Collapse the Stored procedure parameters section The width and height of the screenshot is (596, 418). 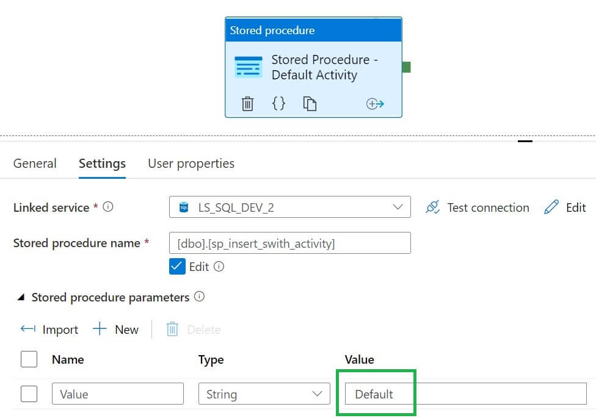[x=21, y=298]
